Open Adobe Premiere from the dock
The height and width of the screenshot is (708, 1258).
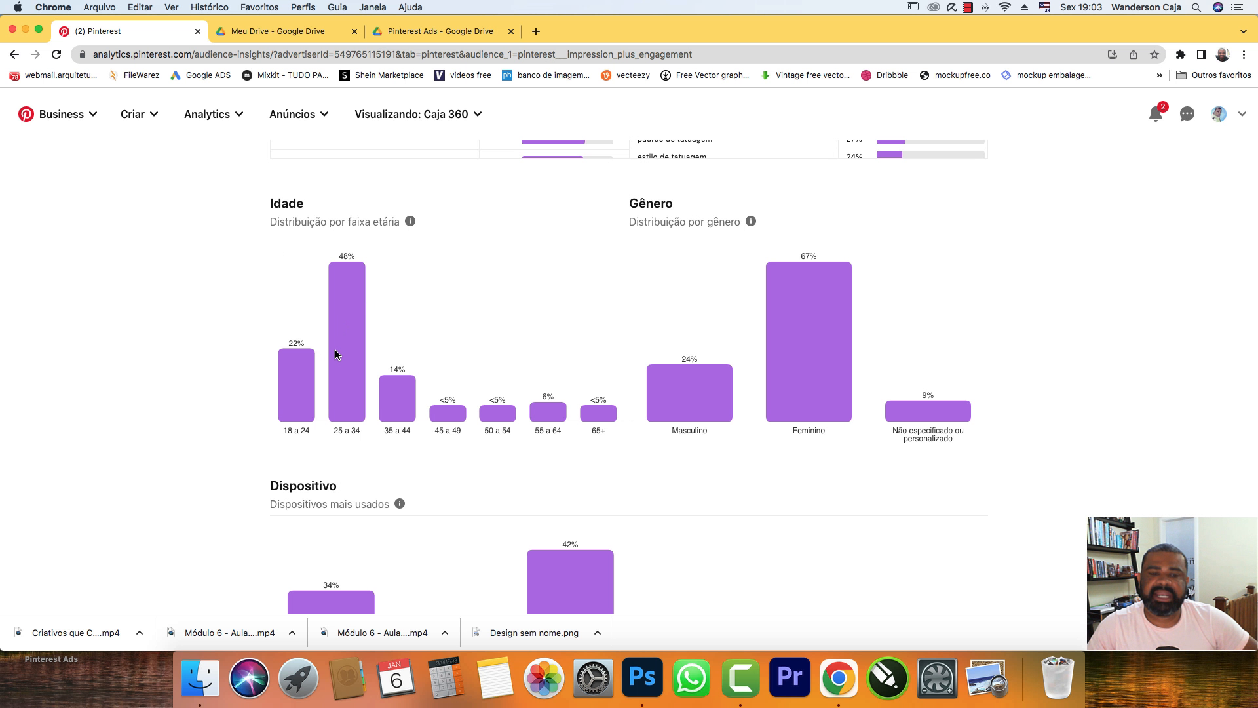pyautogui.click(x=790, y=678)
